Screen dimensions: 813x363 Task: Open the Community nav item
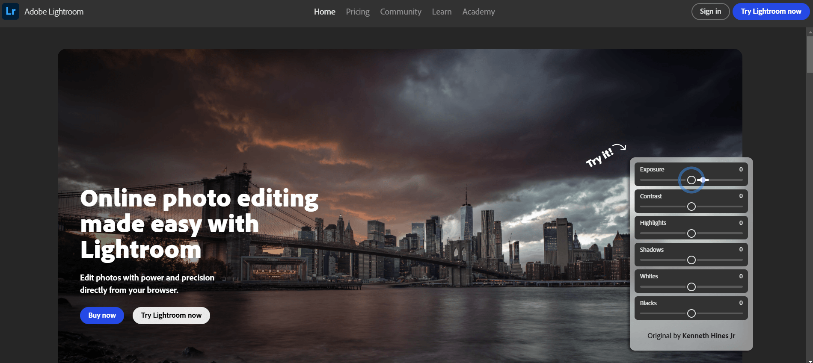[401, 12]
